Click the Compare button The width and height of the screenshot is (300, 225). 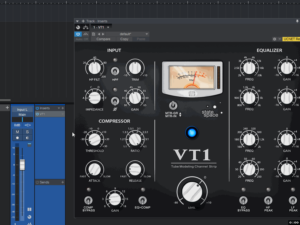(x=103, y=39)
